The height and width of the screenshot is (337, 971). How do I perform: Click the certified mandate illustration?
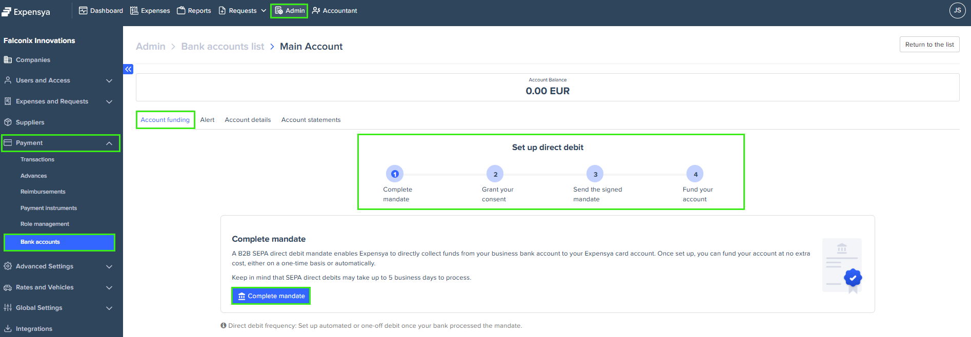coord(842,266)
